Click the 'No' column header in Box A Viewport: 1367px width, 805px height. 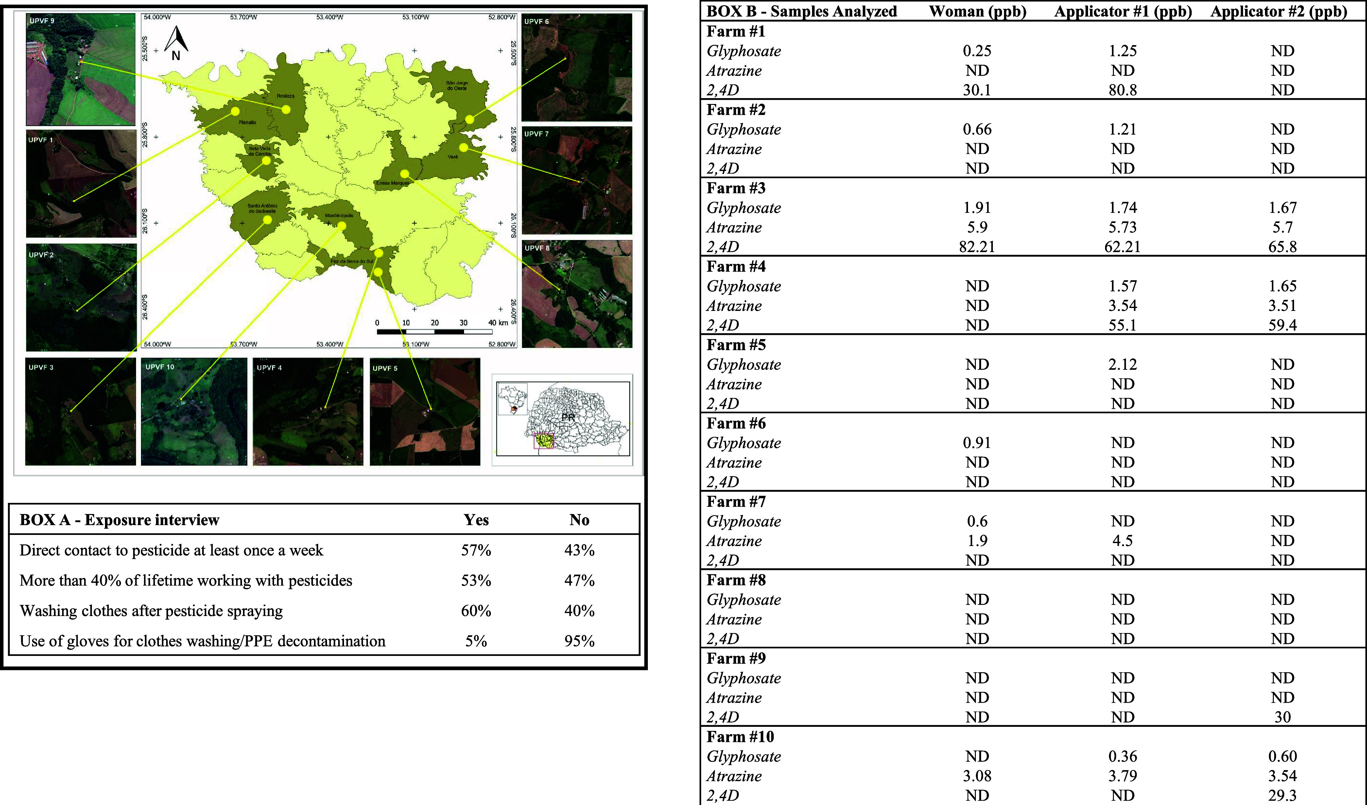(580, 520)
